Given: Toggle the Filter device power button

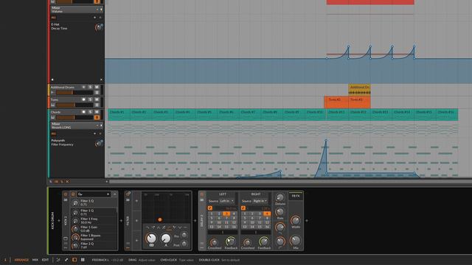Looking at the screenshot, I should pos(128,194).
